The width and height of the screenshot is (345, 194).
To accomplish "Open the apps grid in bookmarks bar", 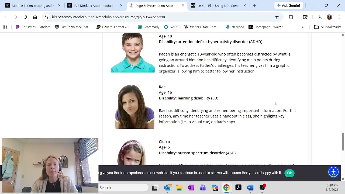I will (5, 27).
